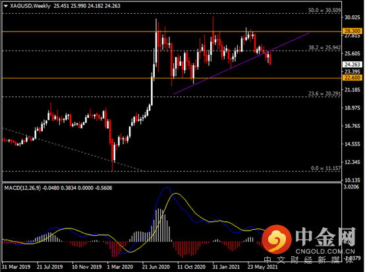Select the orange 28.300 price label
The width and height of the screenshot is (365, 272).
click(352, 31)
